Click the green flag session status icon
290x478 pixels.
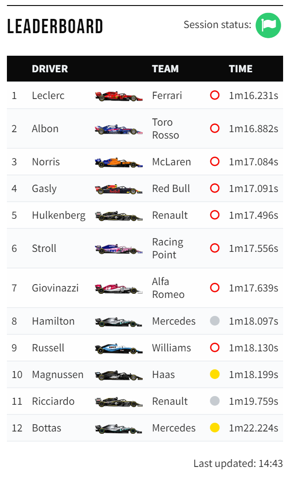(x=268, y=25)
